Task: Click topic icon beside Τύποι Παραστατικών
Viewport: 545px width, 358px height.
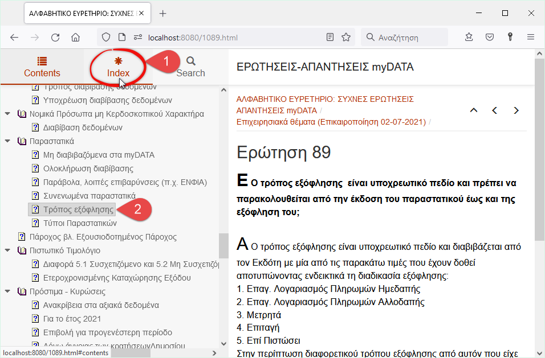Action: (35, 223)
